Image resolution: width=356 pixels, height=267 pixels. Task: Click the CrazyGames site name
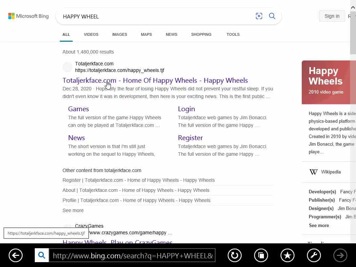(x=89, y=226)
